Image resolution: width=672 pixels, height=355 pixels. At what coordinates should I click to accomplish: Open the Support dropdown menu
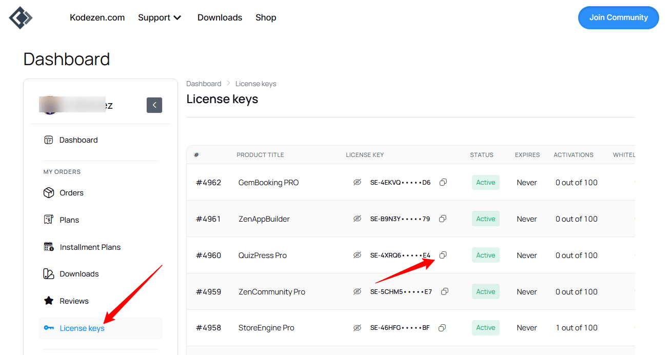pos(160,17)
